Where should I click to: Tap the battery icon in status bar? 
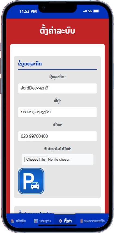96,11
